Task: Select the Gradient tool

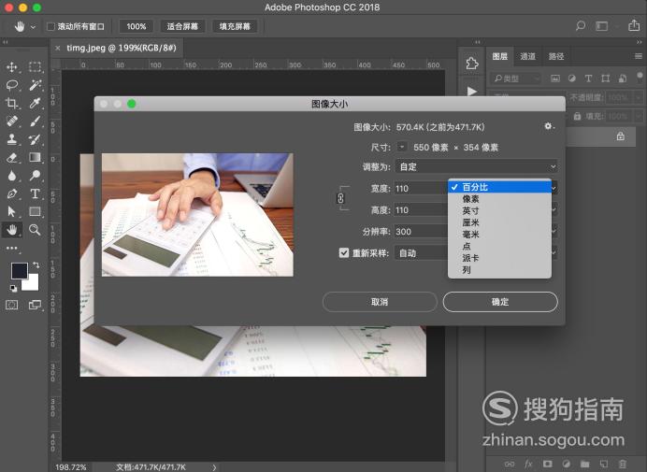Action: coord(36,157)
